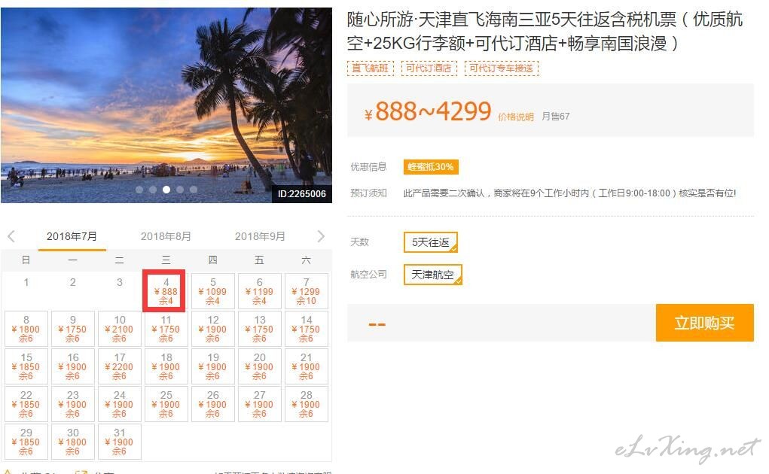The width and height of the screenshot is (769, 474).
Task: Select the 5天往返 duration option
Action: [x=431, y=242]
